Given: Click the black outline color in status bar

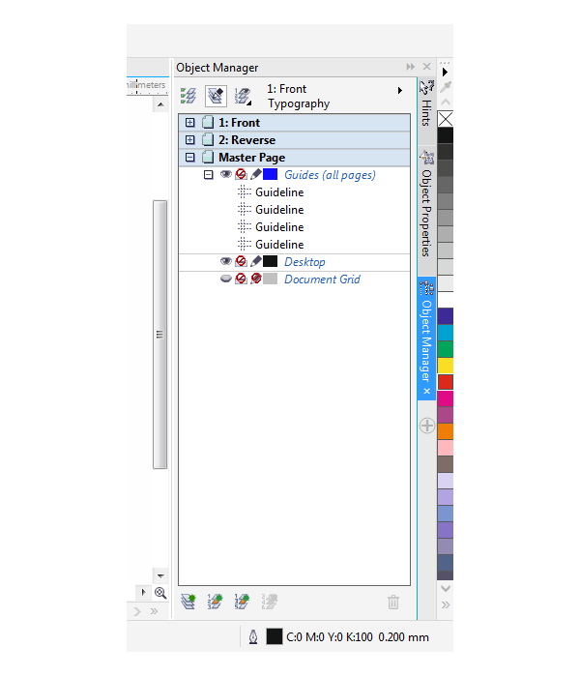Looking at the screenshot, I should (x=274, y=636).
